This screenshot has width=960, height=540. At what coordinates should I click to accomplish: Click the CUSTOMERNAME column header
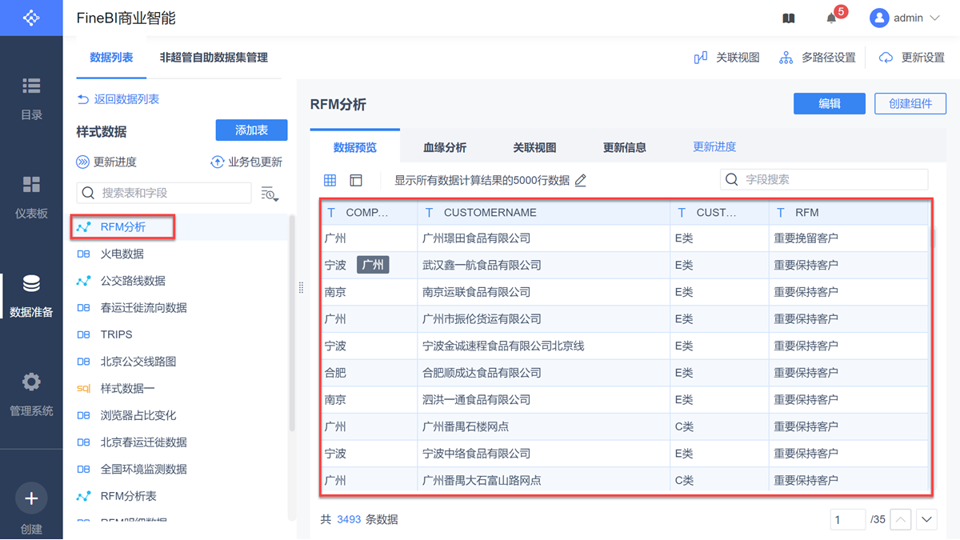pos(544,213)
